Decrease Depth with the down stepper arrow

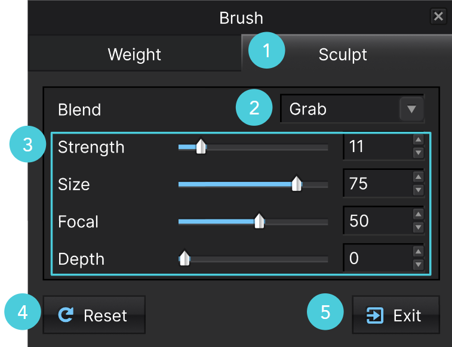(419, 264)
